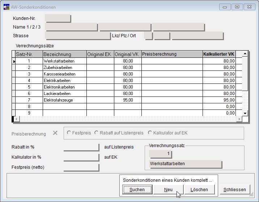Click Preisberechnung cell of Lackierarbeiten row
This screenshot has height=202, width=259.
(x=172, y=94)
